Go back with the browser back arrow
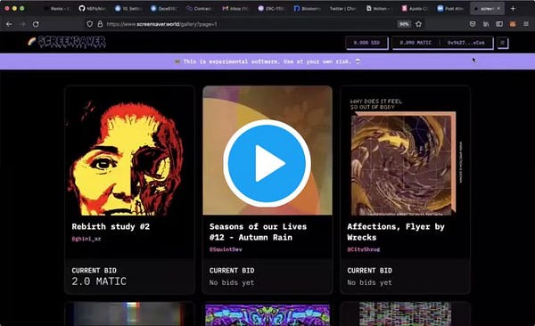 [x=9, y=24]
